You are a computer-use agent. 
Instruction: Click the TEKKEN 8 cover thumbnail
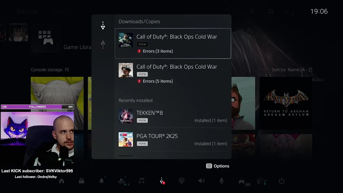coord(126,116)
